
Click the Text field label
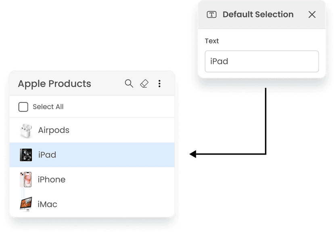pyautogui.click(x=212, y=41)
